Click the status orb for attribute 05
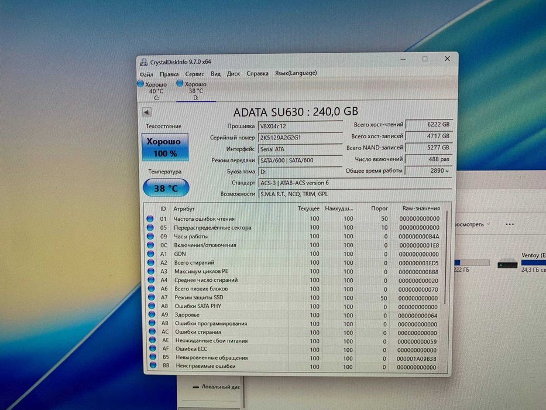 [x=150, y=227]
